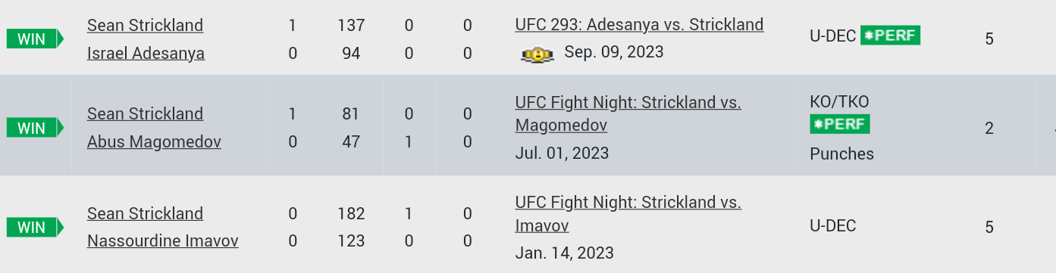
Task: Click the WIN flag for the Imavov fight
Action: pos(35,227)
